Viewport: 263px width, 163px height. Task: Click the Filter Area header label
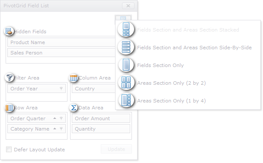coord(26,78)
